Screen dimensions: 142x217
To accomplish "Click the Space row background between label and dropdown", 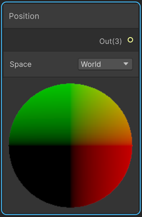I will tap(55, 64).
